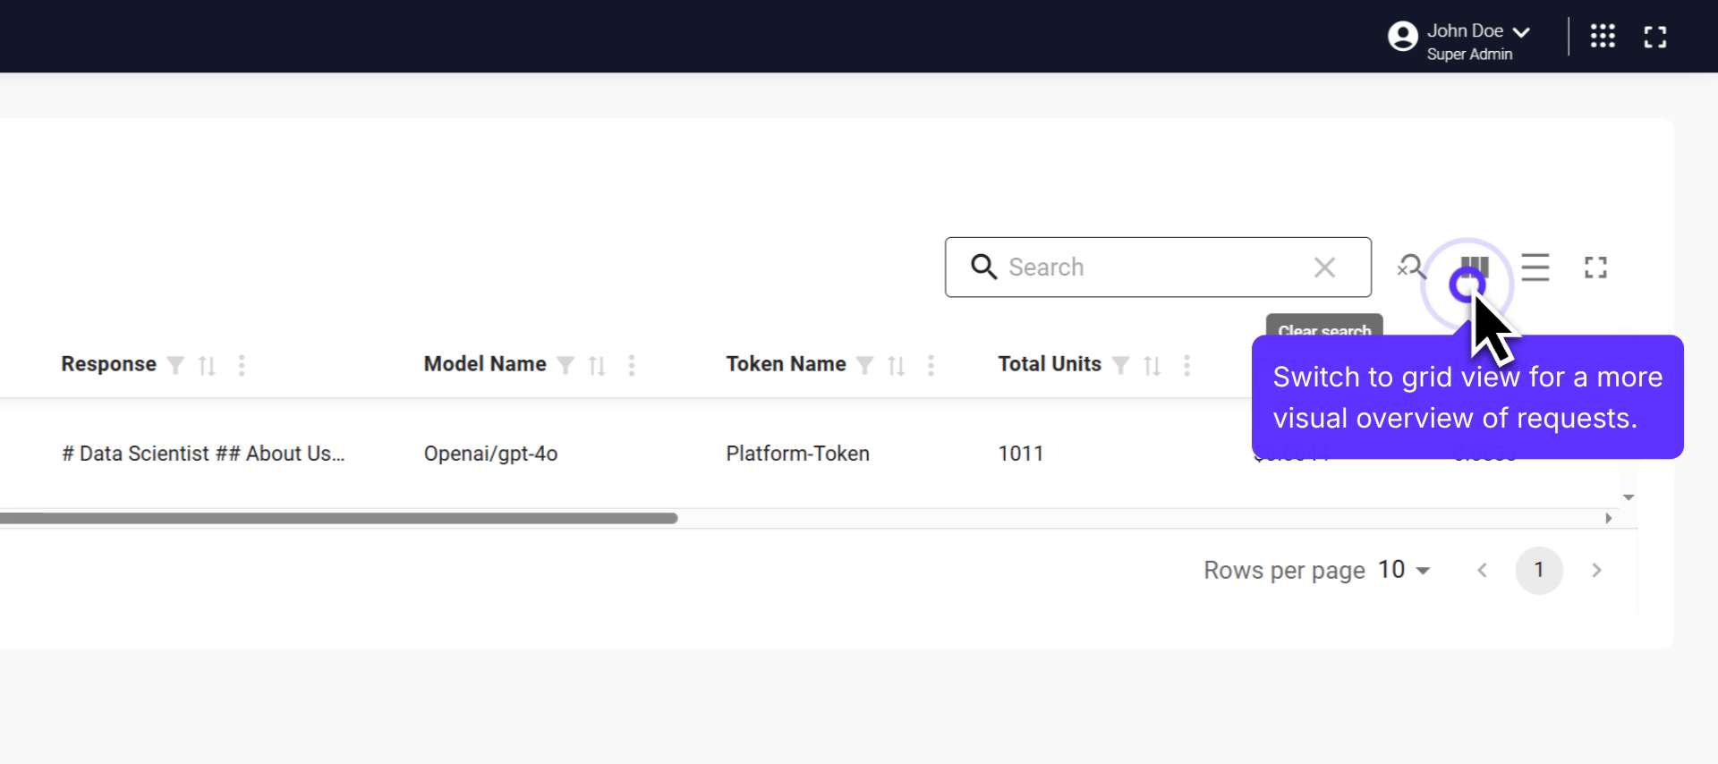Viewport: 1718px width, 764px height.
Task: Switch to grid view columns icon
Action: point(1474,267)
